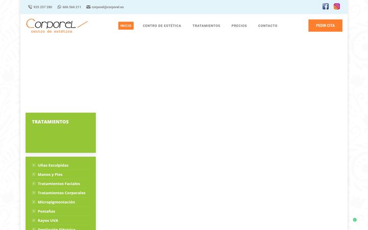
Task: Click the TRATAMIENTOS sidebar heading
Action: 50,122
